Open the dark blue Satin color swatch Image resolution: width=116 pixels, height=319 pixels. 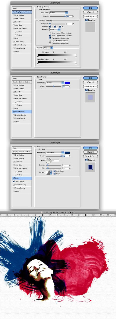pyautogui.click(x=67, y=153)
